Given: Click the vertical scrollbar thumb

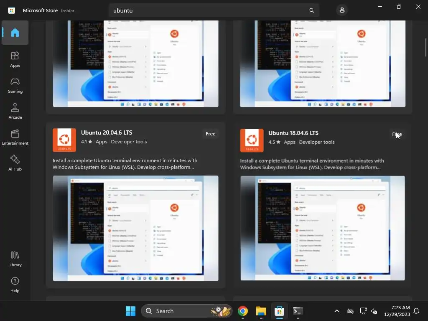Looking at the screenshot, I should click(425, 48).
